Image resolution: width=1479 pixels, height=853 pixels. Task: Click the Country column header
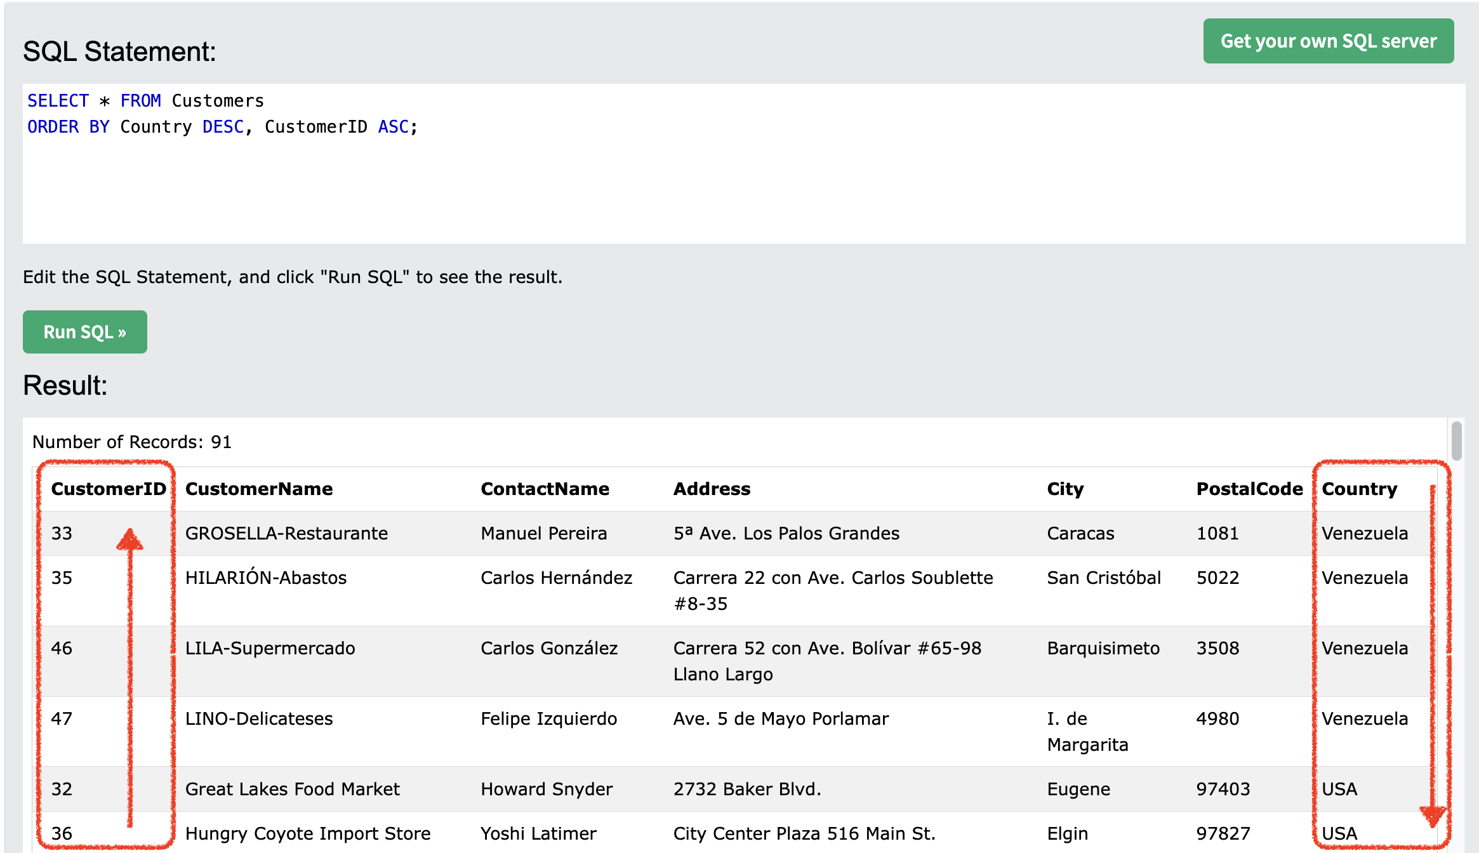coord(1359,489)
